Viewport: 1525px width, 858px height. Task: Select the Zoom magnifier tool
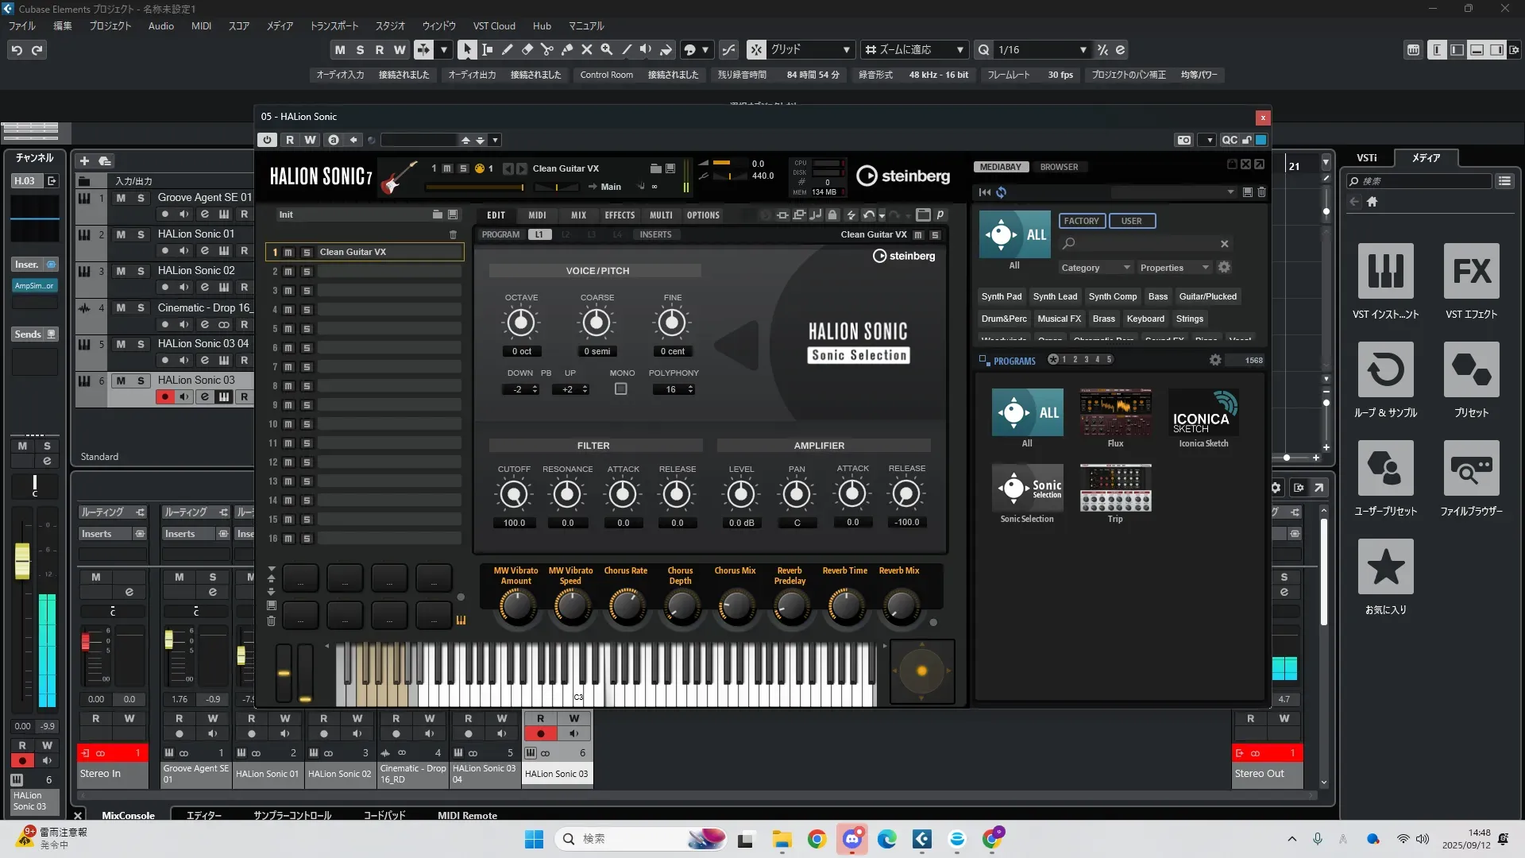tap(607, 50)
